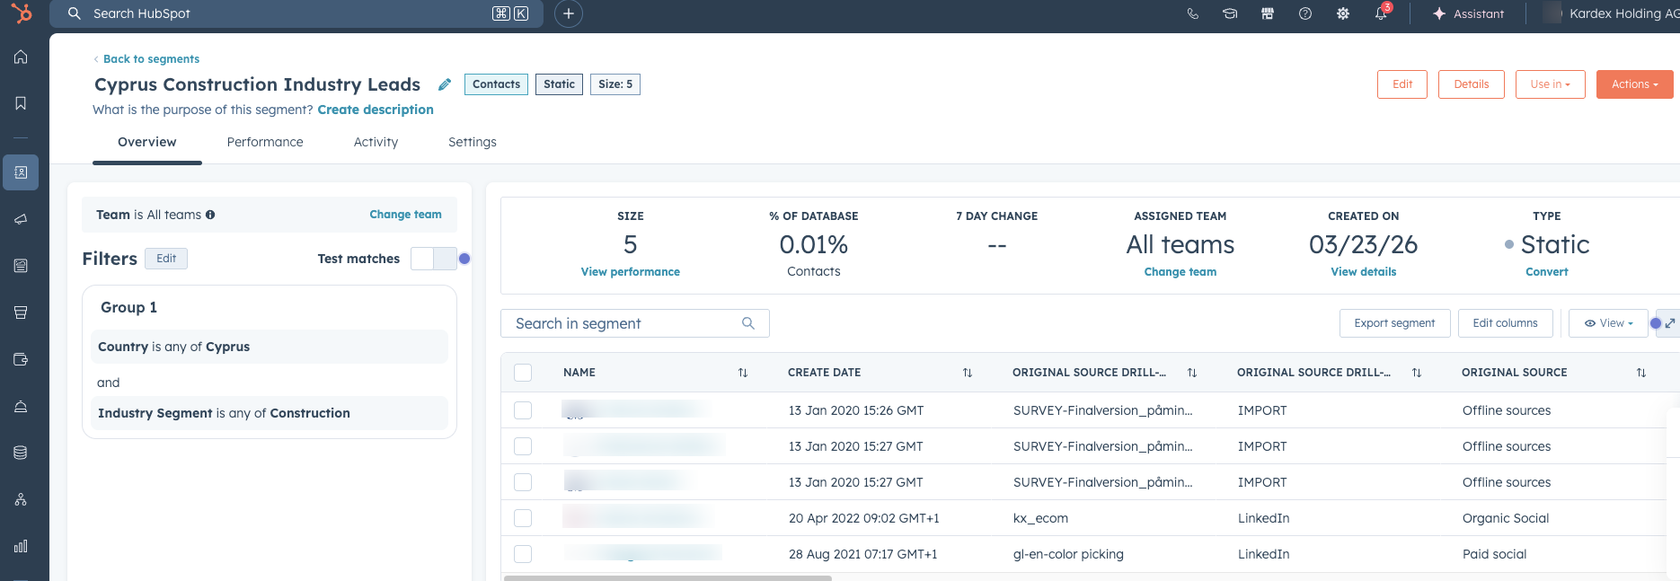
Task: Open the notifications bell
Action: pos(1381,13)
